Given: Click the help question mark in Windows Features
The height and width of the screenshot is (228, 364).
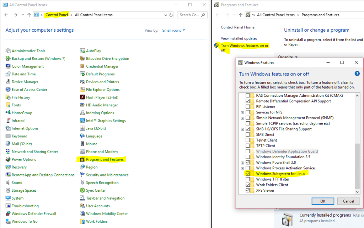Looking at the screenshot, I should [357, 74].
